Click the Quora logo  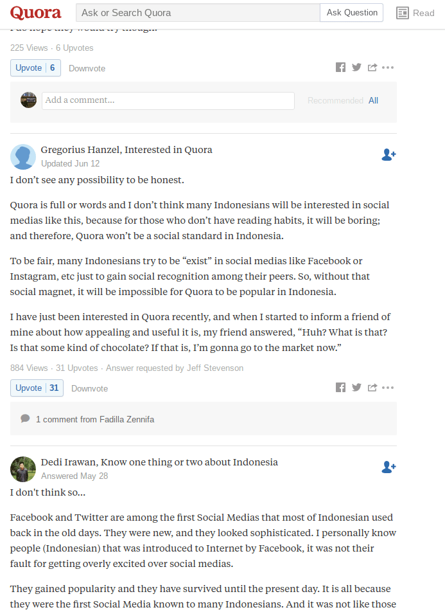click(x=36, y=12)
